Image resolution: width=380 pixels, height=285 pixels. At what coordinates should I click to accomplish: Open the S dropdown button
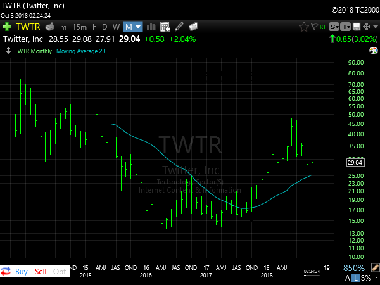334,27
